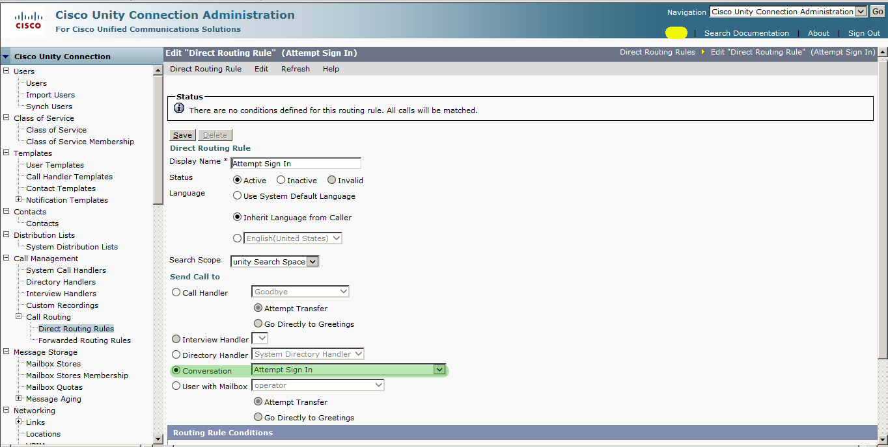This screenshot has width=888, height=447.
Task: Click the down arrow on the right scrollbar
Action: pos(883,439)
